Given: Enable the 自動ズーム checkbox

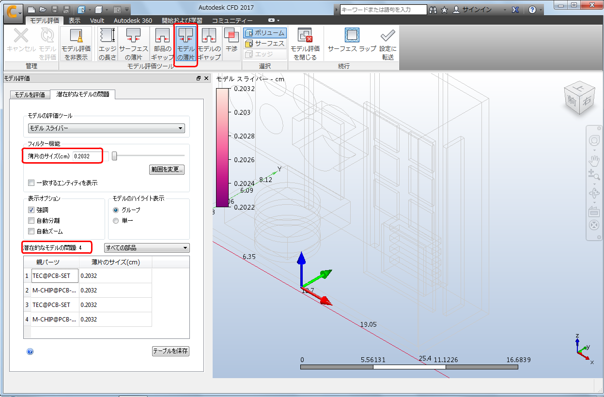Looking at the screenshot, I should pyautogui.click(x=31, y=231).
